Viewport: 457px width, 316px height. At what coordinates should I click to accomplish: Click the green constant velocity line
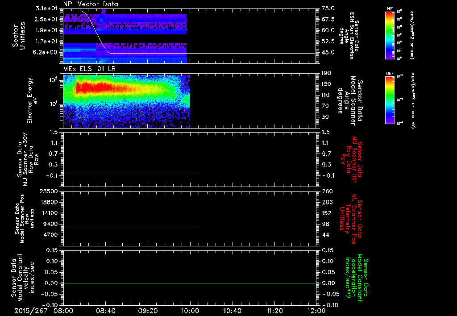coord(190,283)
